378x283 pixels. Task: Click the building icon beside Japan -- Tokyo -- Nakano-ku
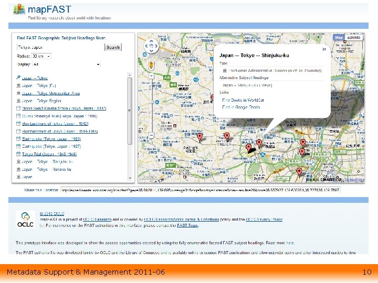pos(18,169)
